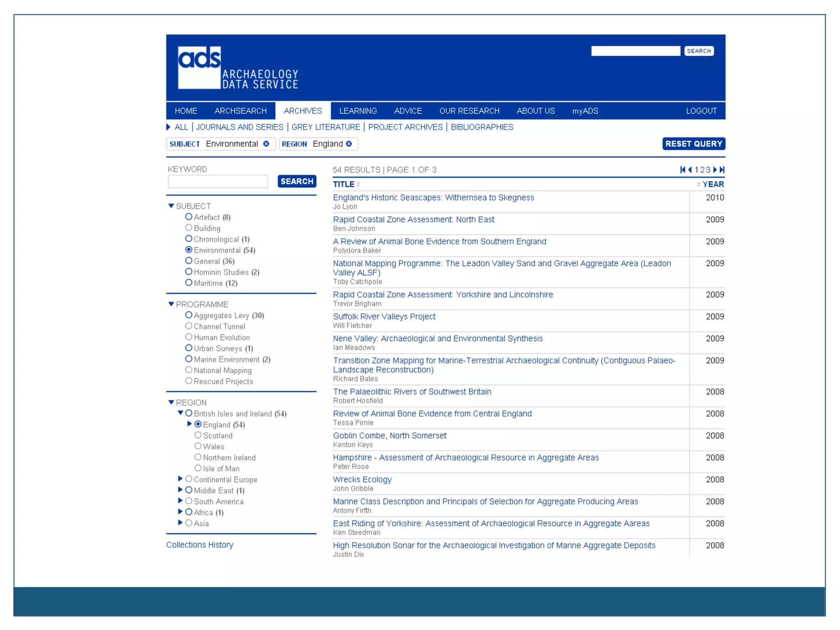The height and width of the screenshot is (630, 840).
Task: Select the Artefact subject option
Action: point(189,217)
